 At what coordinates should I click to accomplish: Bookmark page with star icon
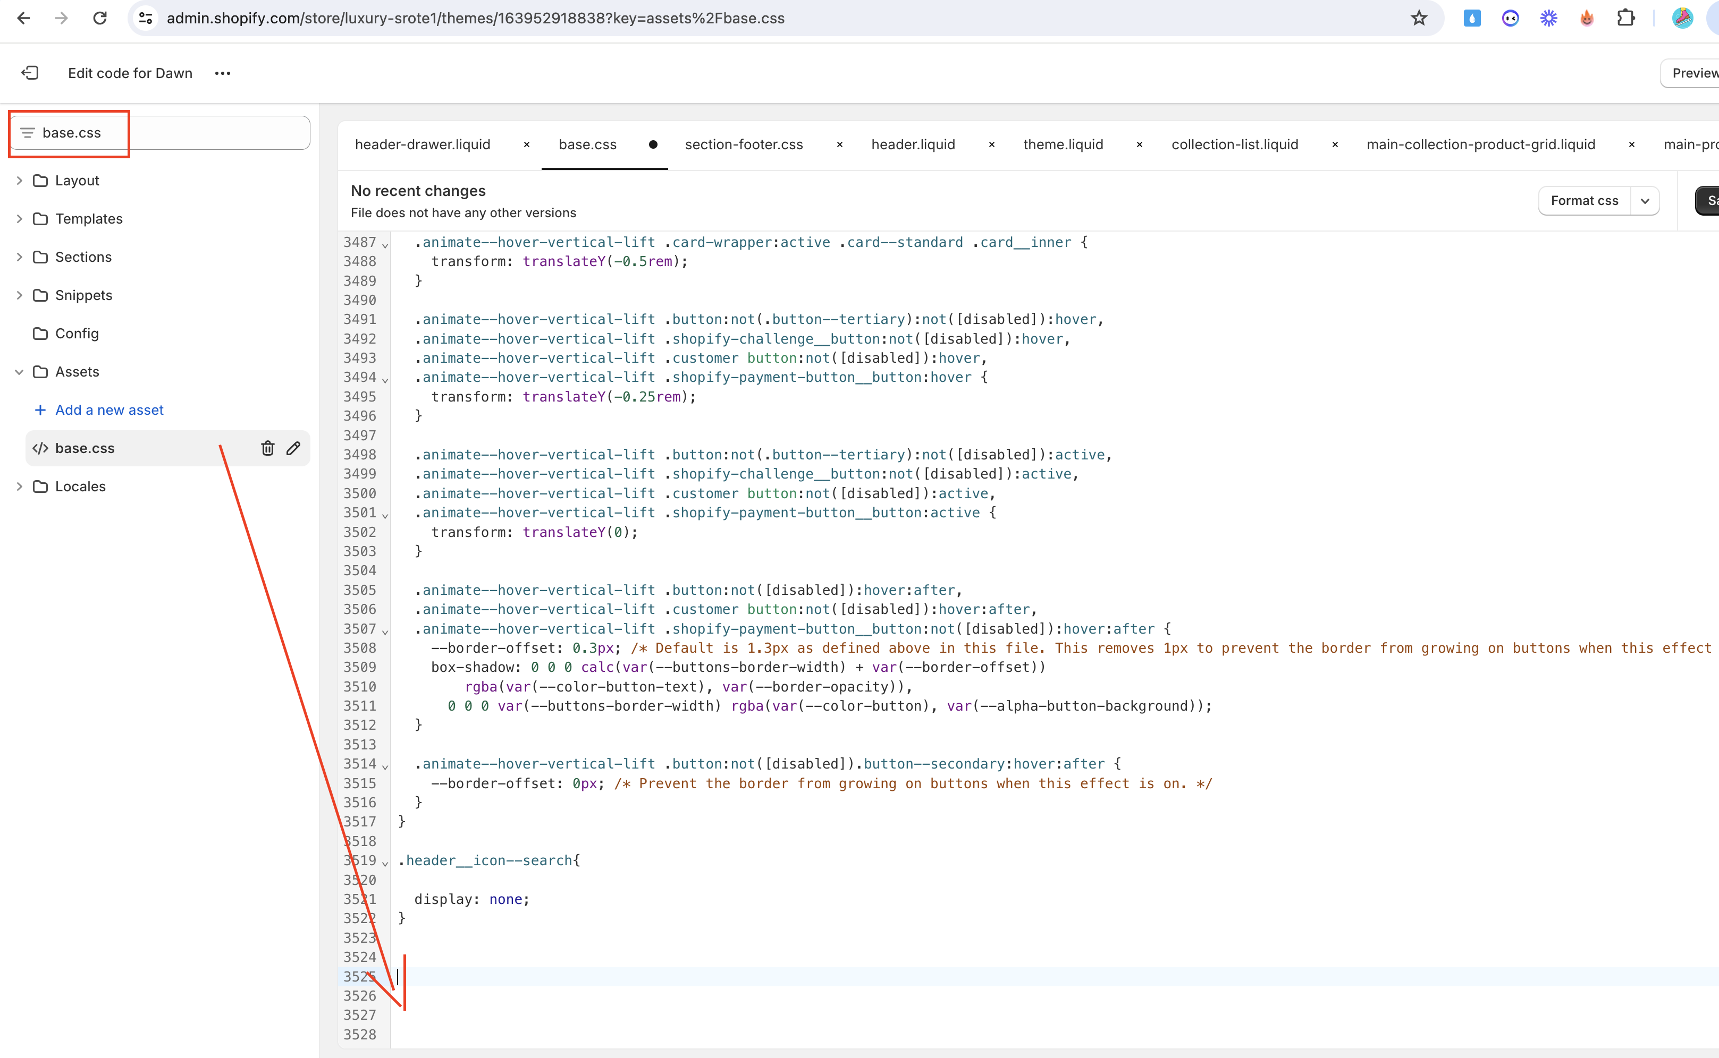pyautogui.click(x=1419, y=18)
